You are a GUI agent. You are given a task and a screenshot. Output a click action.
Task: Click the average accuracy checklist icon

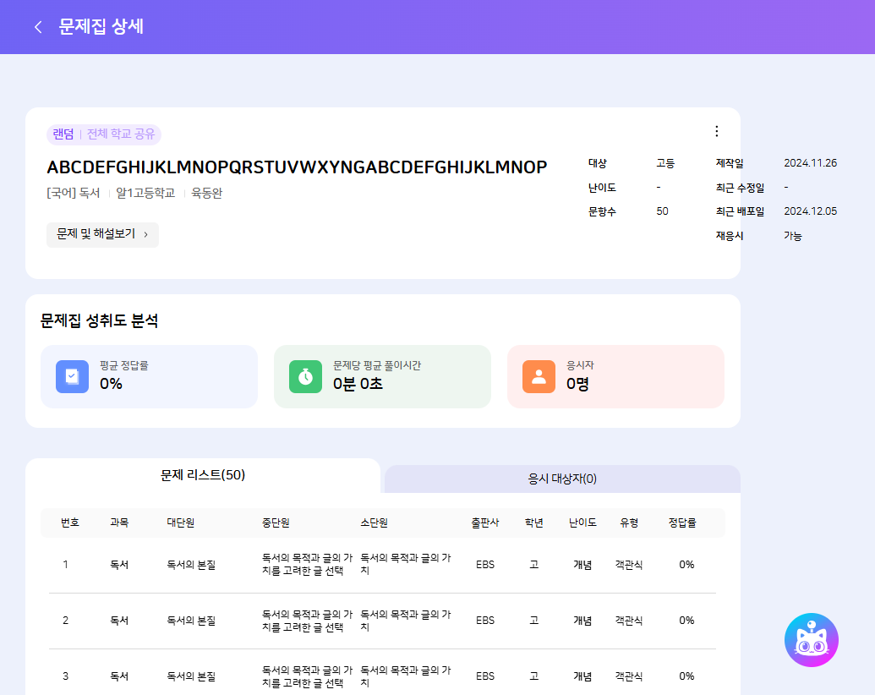[72, 377]
